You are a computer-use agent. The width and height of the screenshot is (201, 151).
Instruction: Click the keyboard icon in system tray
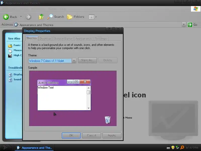tap(168, 148)
